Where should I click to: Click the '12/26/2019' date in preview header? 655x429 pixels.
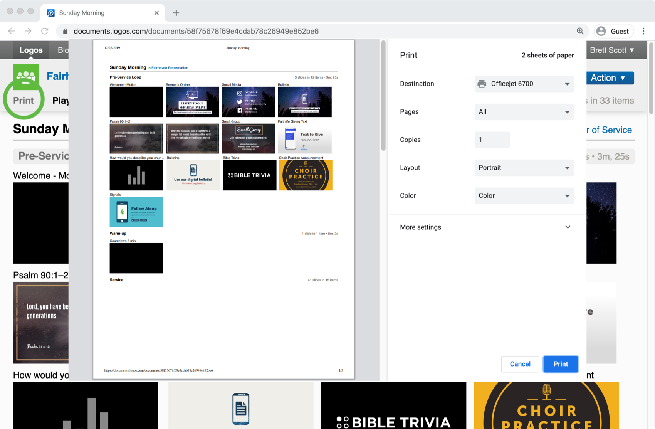coord(112,48)
